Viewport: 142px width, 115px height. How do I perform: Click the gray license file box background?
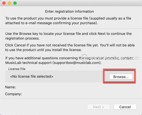[54, 77]
